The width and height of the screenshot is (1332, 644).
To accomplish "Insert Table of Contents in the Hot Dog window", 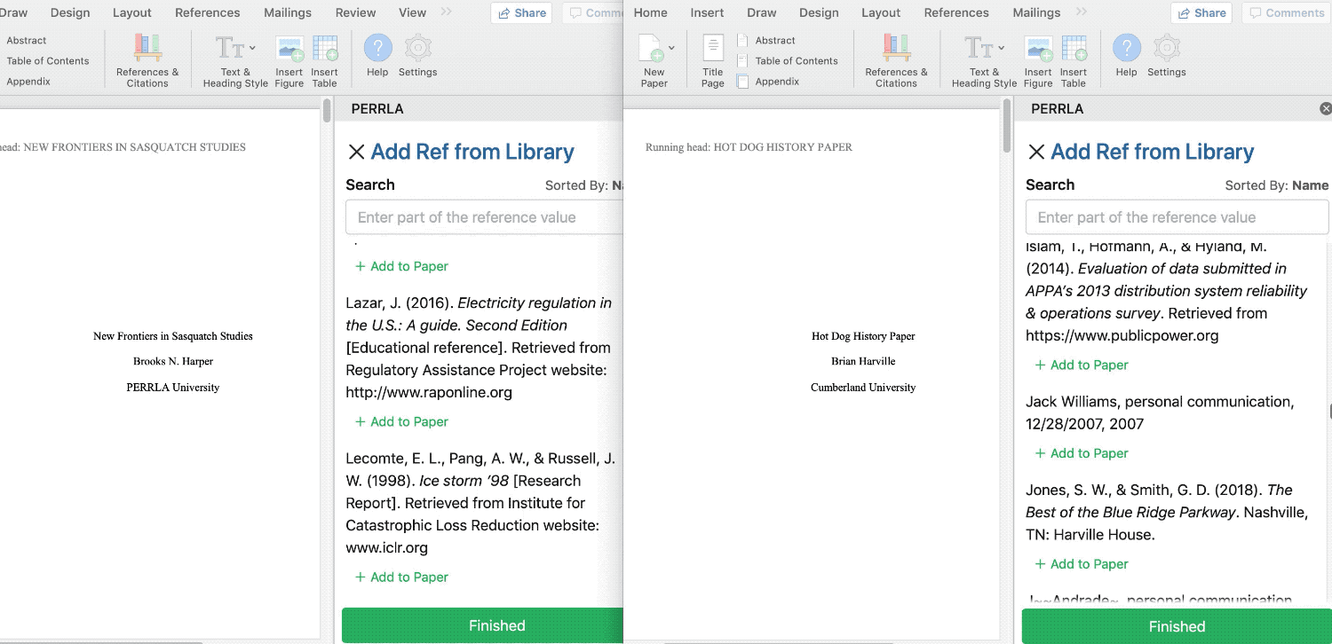I will [x=787, y=61].
